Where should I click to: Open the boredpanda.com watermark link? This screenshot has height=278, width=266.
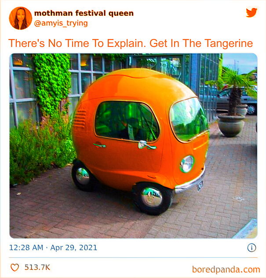point(226,270)
